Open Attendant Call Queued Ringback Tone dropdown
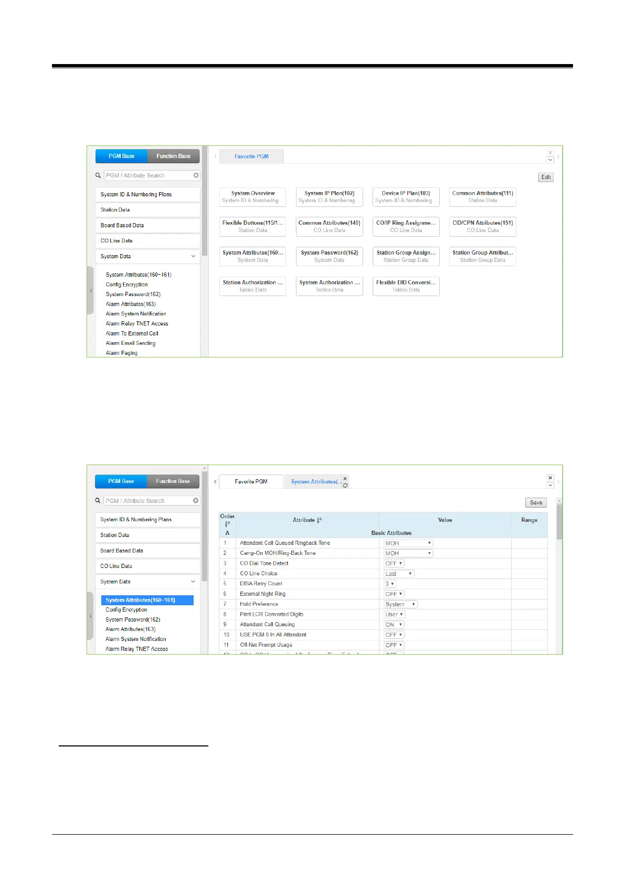 coord(408,543)
